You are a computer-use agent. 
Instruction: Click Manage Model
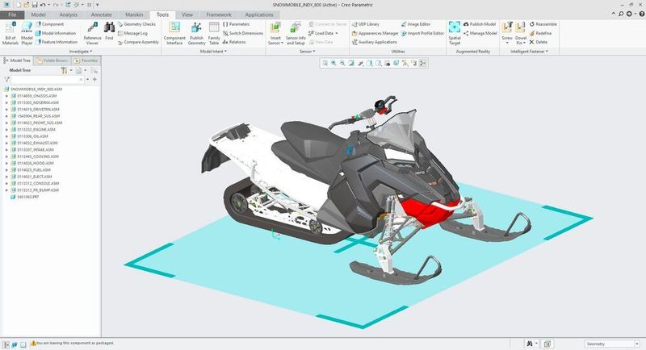[x=480, y=33]
